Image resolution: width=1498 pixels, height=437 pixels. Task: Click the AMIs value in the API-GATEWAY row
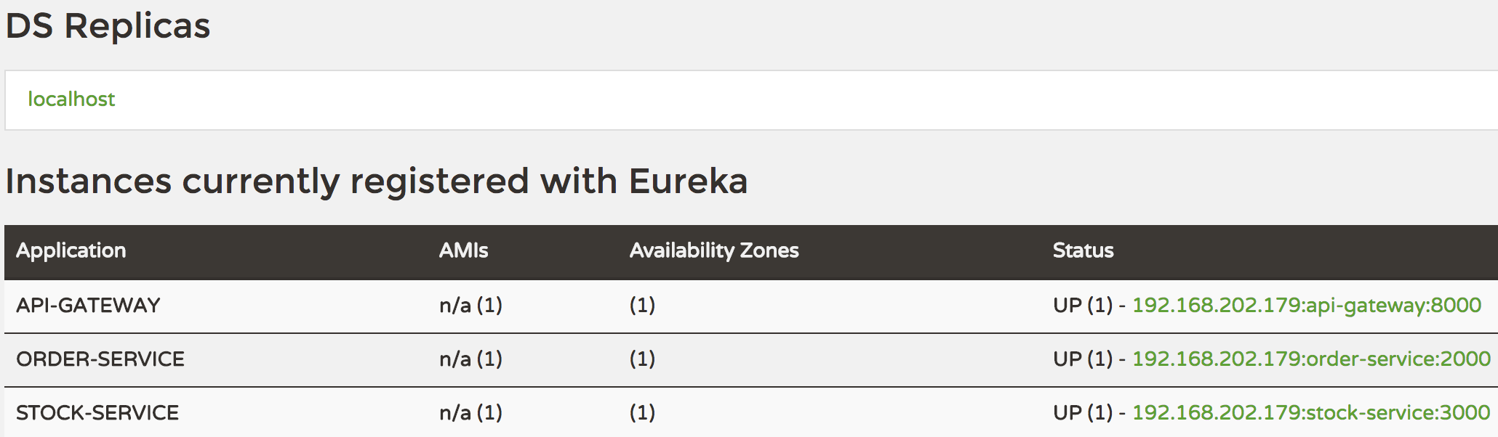pyautogui.click(x=470, y=306)
